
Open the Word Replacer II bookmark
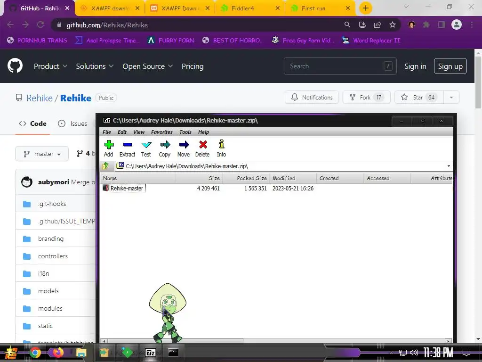click(371, 41)
